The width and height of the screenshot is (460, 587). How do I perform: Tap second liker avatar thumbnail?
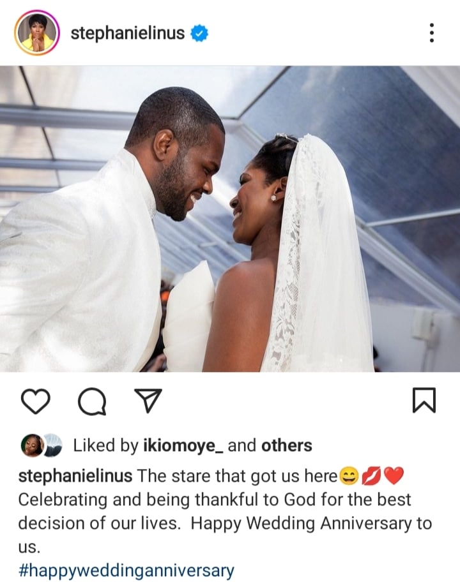click(52, 445)
